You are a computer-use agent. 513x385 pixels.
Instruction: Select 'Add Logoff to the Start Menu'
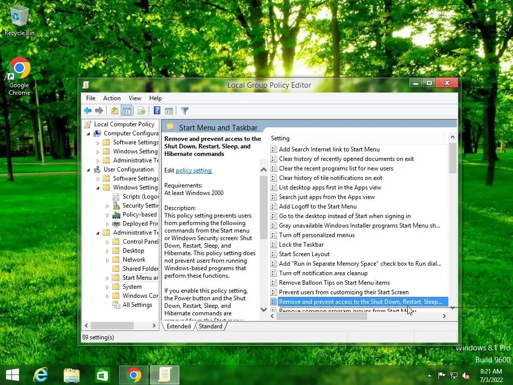point(318,206)
